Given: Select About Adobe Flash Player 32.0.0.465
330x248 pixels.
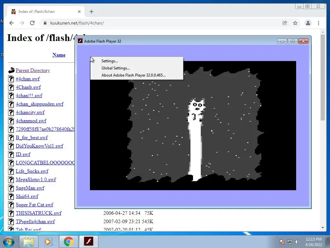Looking at the screenshot, I should (133, 75).
